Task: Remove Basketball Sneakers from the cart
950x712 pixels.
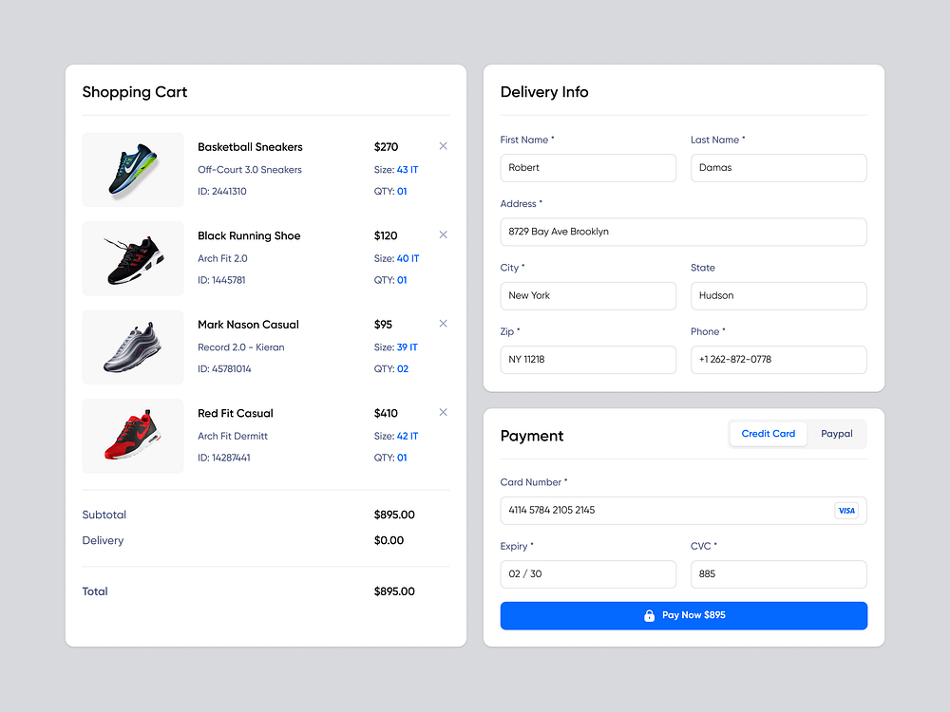Action: pyautogui.click(x=443, y=146)
